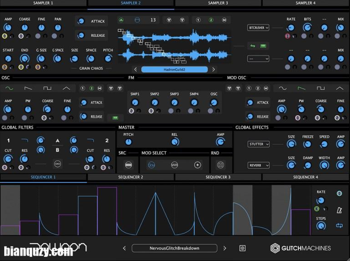This screenshot has height=261, width=350.
Task: Toggle the sequencer loop icon
Action: pyautogui.click(x=339, y=226)
